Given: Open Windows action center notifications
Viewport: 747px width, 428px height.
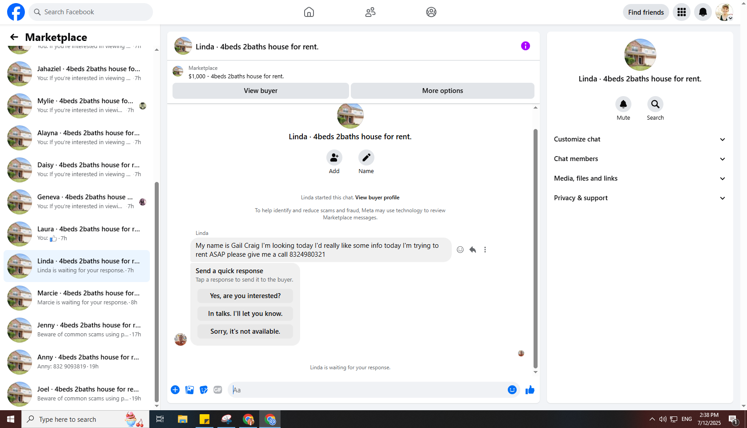Looking at the screenshot, I should pyautogui.click(x=733, y=419).
